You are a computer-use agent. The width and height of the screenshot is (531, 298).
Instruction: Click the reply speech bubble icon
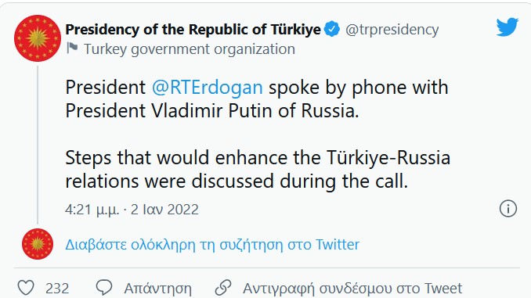click(x=104, y=288)
